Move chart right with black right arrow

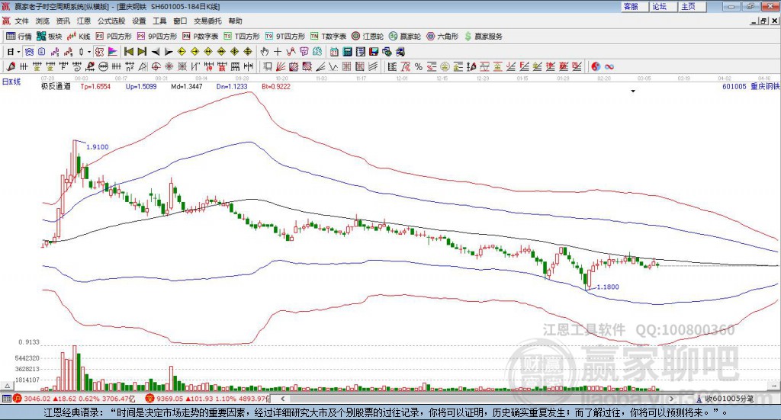pos(169,52)
